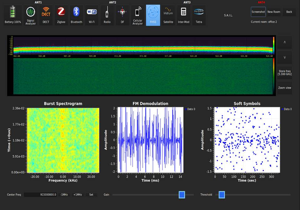Click the Zoom view button
Screen dimensions: 300x210
point(285,87)
